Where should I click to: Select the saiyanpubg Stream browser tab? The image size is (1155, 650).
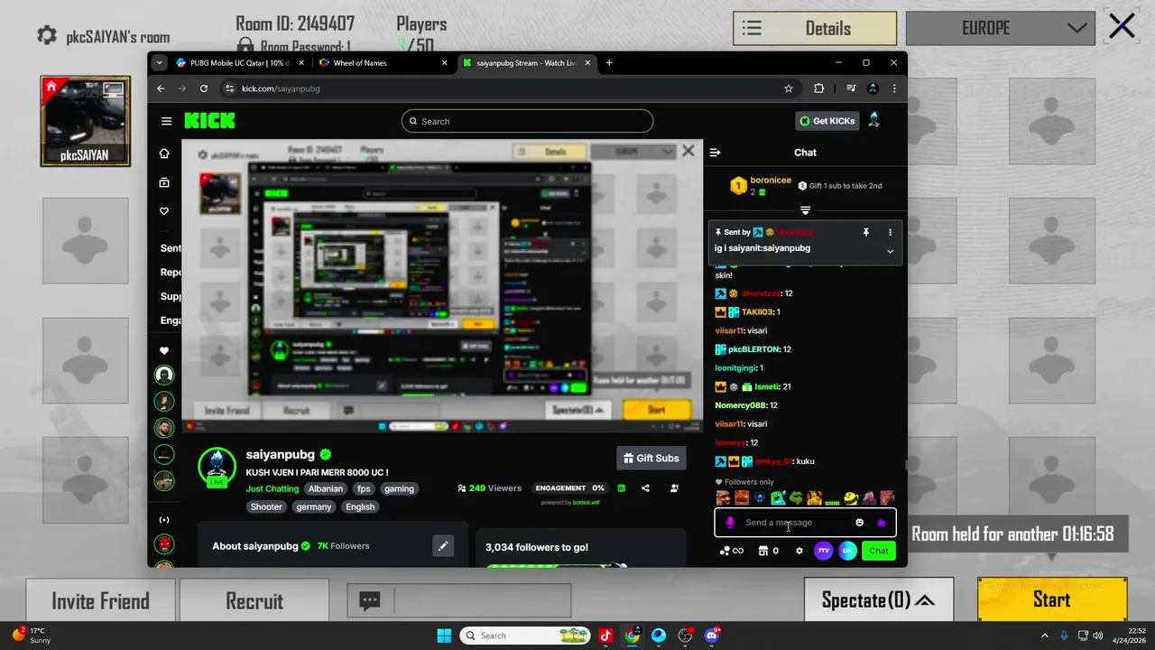click(525, 63)
